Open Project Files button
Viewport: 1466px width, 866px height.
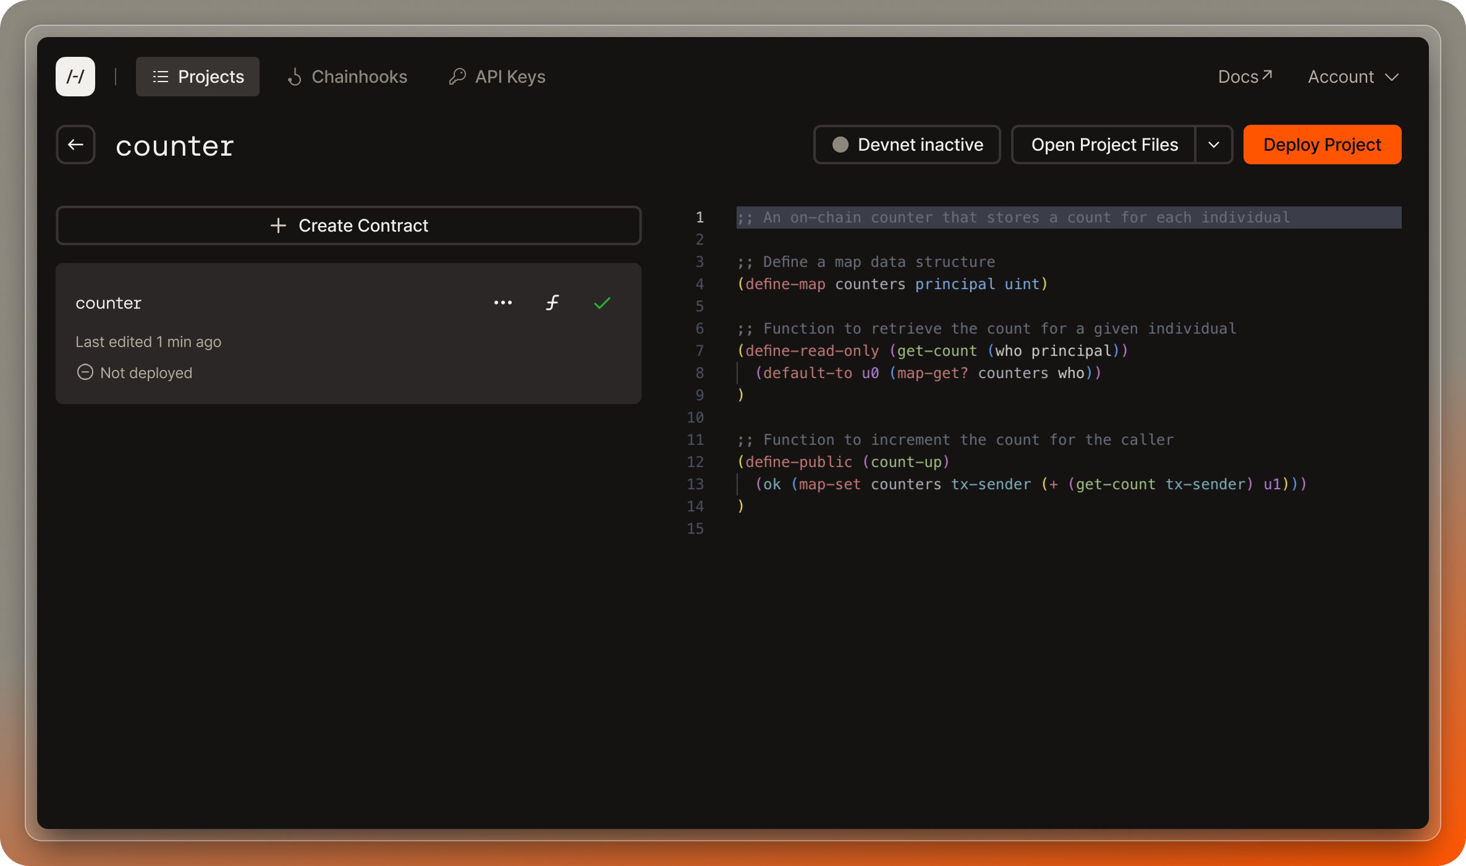[1104, 145]
